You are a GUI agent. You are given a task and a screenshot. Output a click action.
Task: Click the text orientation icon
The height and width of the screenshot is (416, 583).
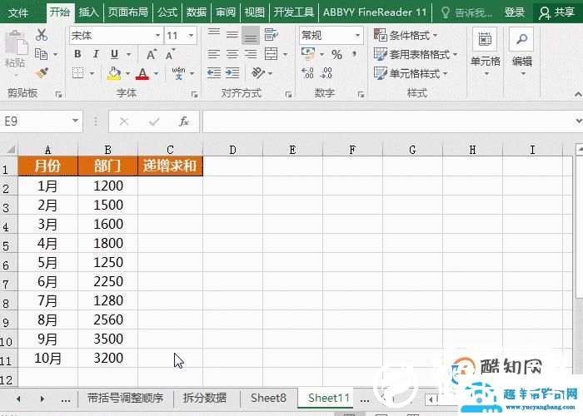pyautogui.click(x=258, y=73)
